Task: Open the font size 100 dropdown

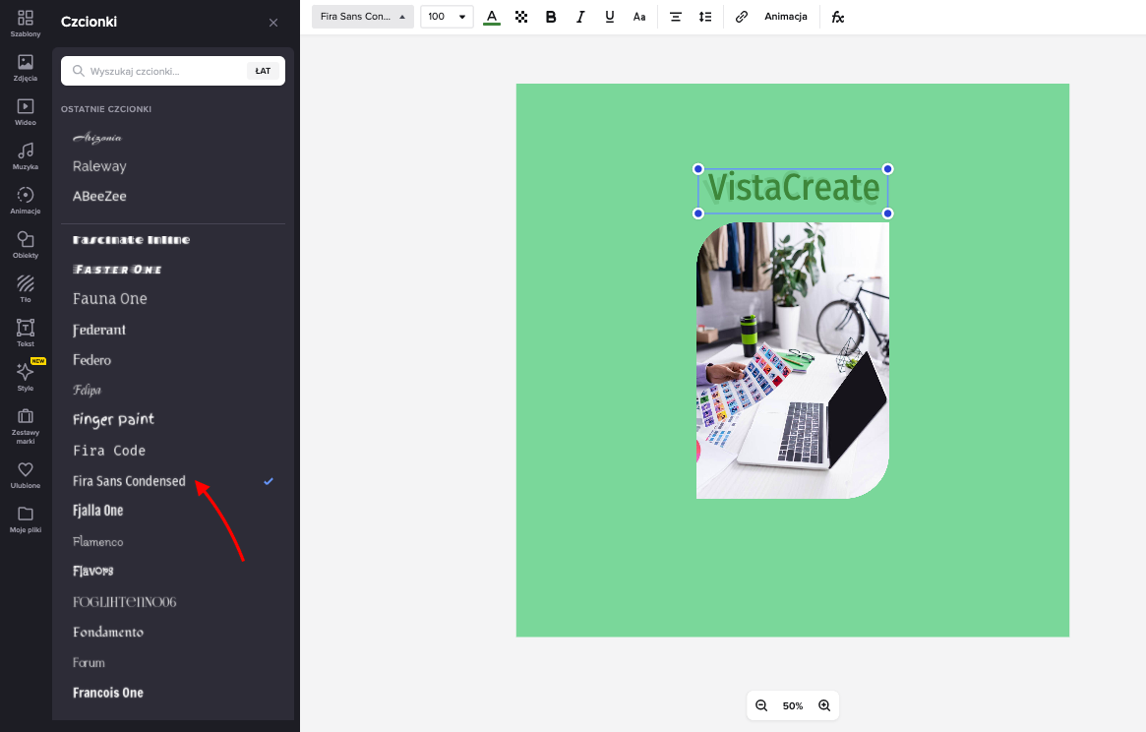Action: pyautogui.click(x=447, y=17)
